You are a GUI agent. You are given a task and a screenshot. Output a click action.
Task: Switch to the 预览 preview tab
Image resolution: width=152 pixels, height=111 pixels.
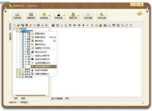pyautogui.click(x=67, y=98)
